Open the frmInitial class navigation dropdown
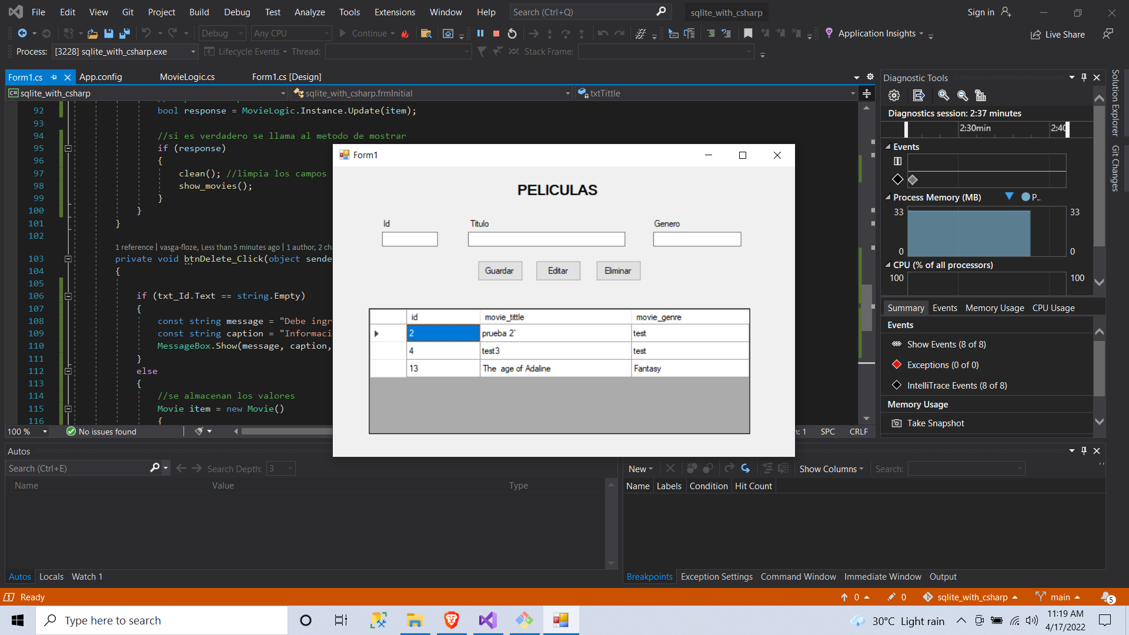The image size is (1129, 635). [x=432, y=93]
